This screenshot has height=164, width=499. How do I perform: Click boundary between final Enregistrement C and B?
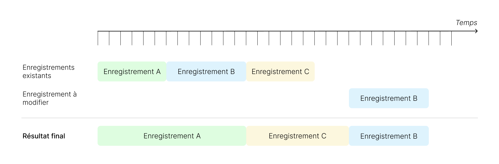349,136
